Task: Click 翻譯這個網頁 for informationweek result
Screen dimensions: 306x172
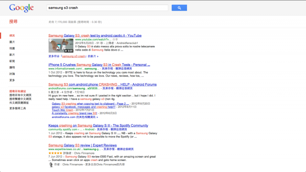Action: pos(123,69)
